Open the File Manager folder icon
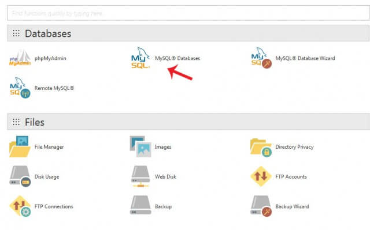The width and height of the screenshot is (370, 230). point(20,146)
